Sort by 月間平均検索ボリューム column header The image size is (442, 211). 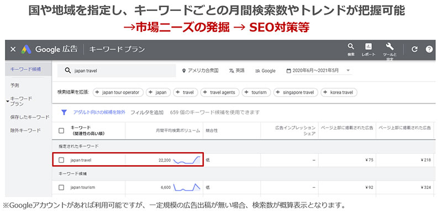[x=178, y=131]
